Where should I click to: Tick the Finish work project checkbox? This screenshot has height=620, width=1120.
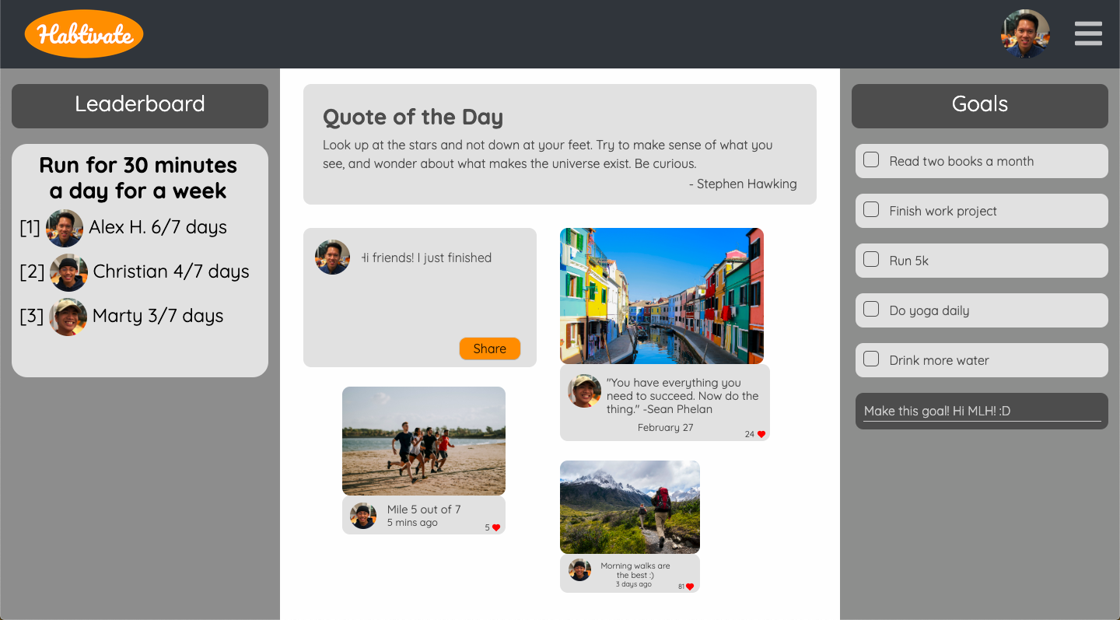872,210
